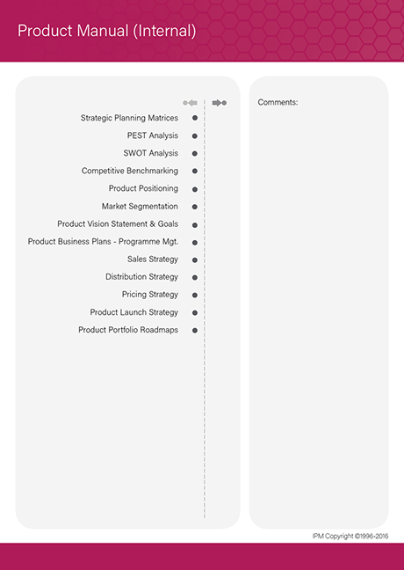Select the Product Launch Strategy label
Screen dimensions: 404x570
pos(134,312)
